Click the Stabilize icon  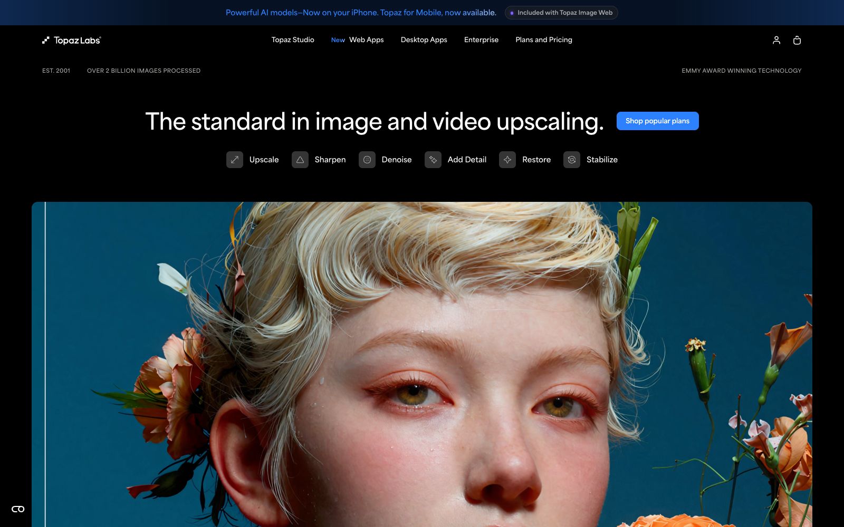coord(572,160)
